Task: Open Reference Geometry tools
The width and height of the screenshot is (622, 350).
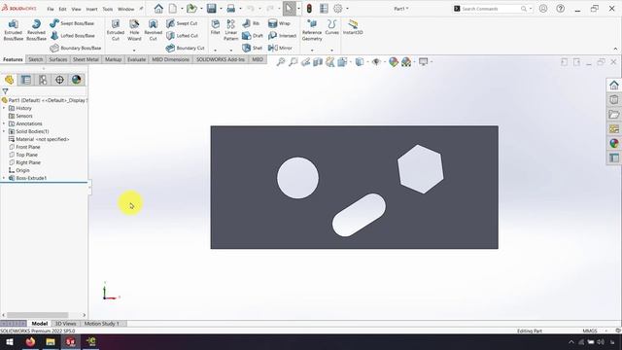Action: click(312, 30)
